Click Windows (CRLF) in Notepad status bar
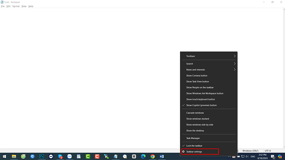Image resolution: width=285 pixels, height=160 pixels. [x=250, y=150]
